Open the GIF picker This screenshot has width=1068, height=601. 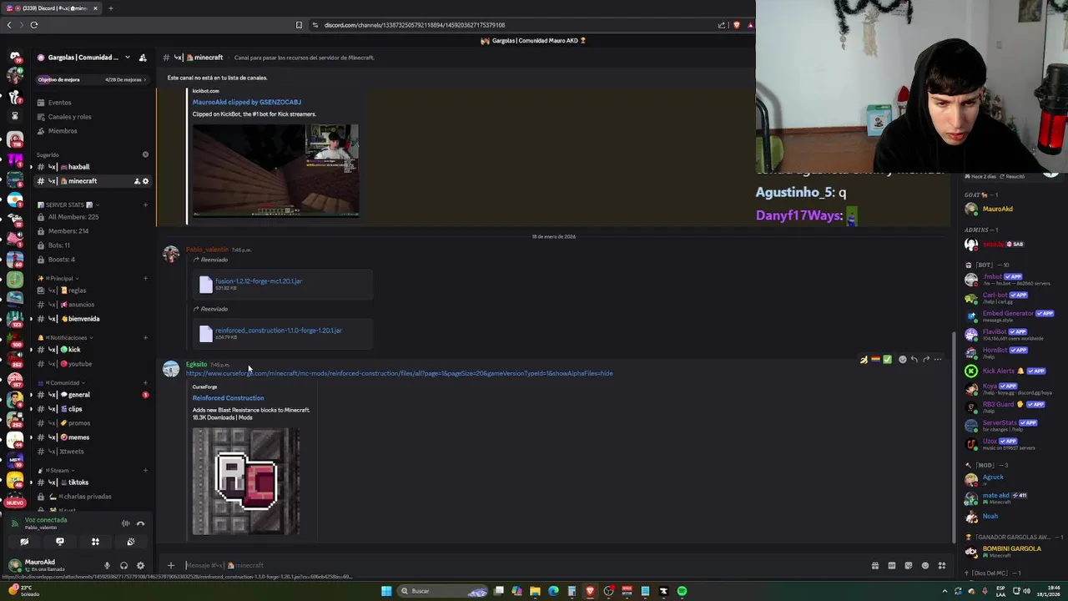coord(891,565)
